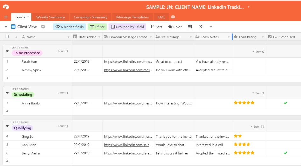The height and width of the screenshot is (166, 301).
Task: Open Sarah Han's LinkedIn message link
Action: click(x=128, y=62)
